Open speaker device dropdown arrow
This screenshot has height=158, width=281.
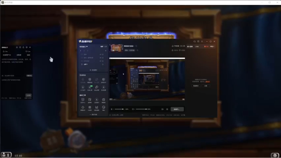pos(135,109)
